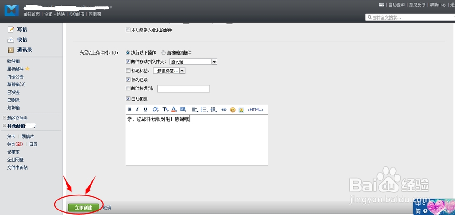Click the star icon next to 星标邮件
455x215 pixels.
(27, 69)
